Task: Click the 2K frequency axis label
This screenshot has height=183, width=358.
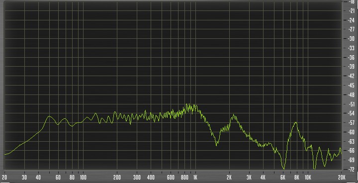Action: click(x=229, y=178)
